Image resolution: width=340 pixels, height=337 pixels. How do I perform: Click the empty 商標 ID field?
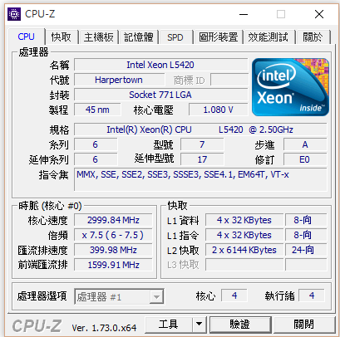click(x=229, y=80)
